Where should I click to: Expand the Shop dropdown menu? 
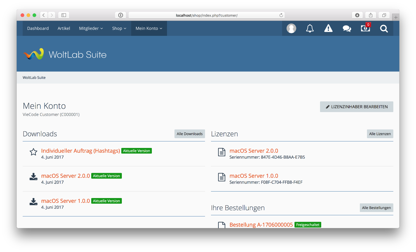tap(119, 28)
